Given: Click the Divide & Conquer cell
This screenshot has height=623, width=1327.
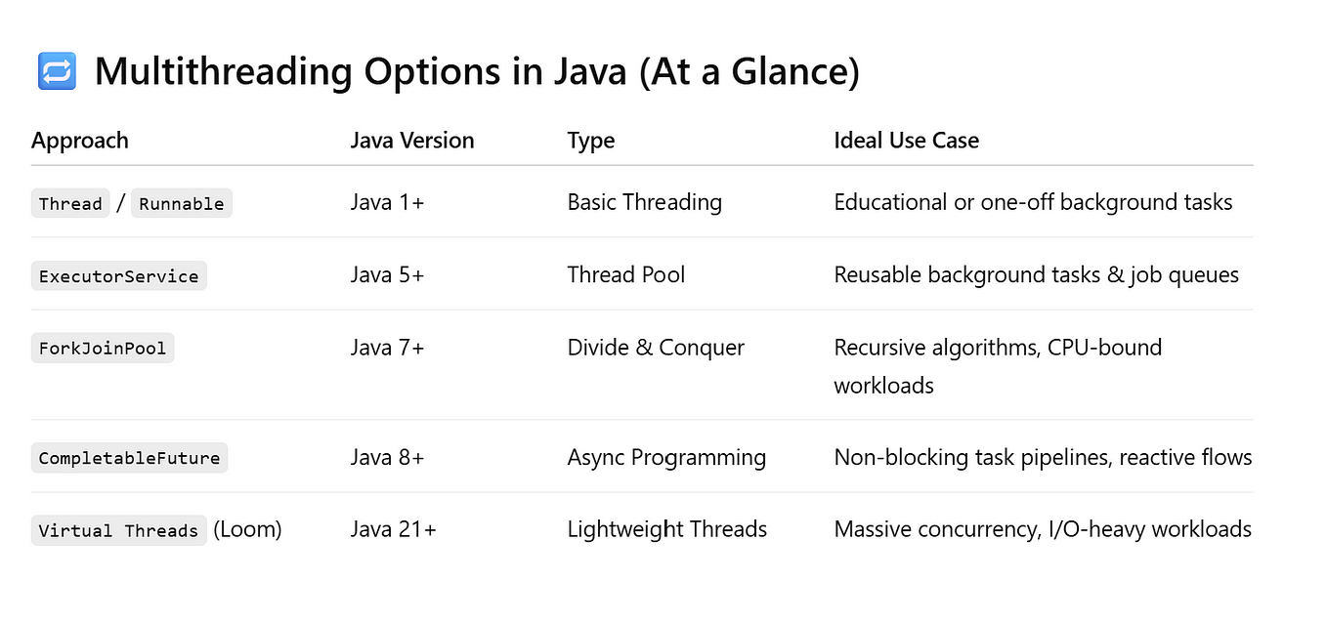Looking at the screenshot, I should 656,348.
